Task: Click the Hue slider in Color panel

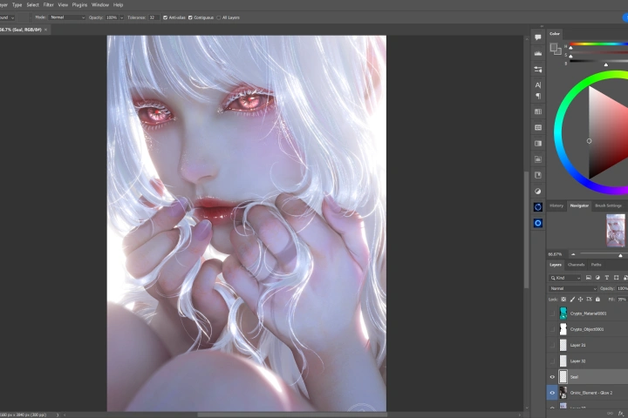Action: [598, 44]
